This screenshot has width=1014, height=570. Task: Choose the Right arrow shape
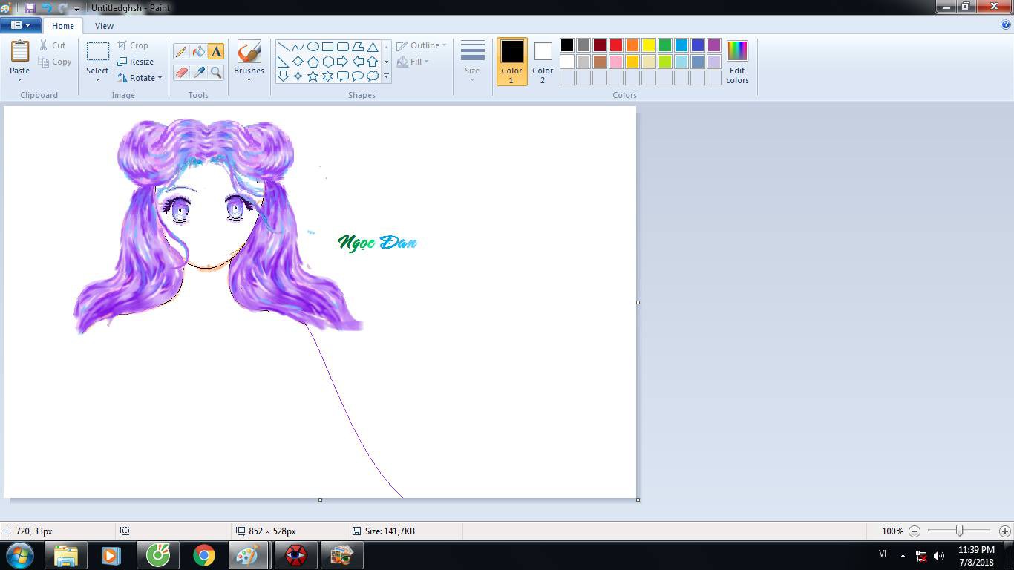[343, 62]
